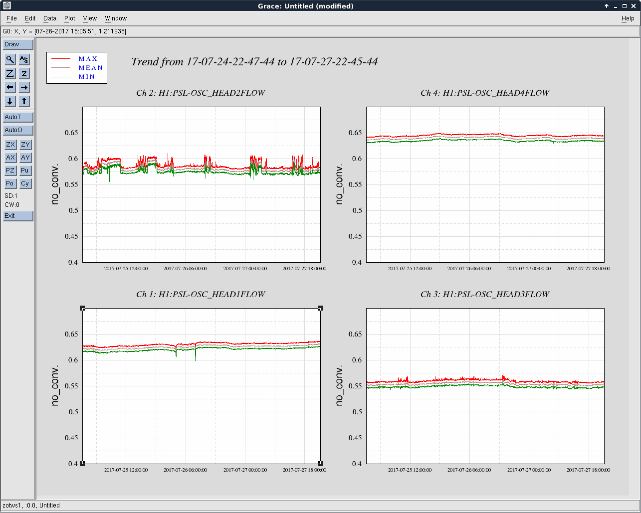Click the AX autoscale-X button
This screenshot has height=513, width=641.
(x=10, y=158)
